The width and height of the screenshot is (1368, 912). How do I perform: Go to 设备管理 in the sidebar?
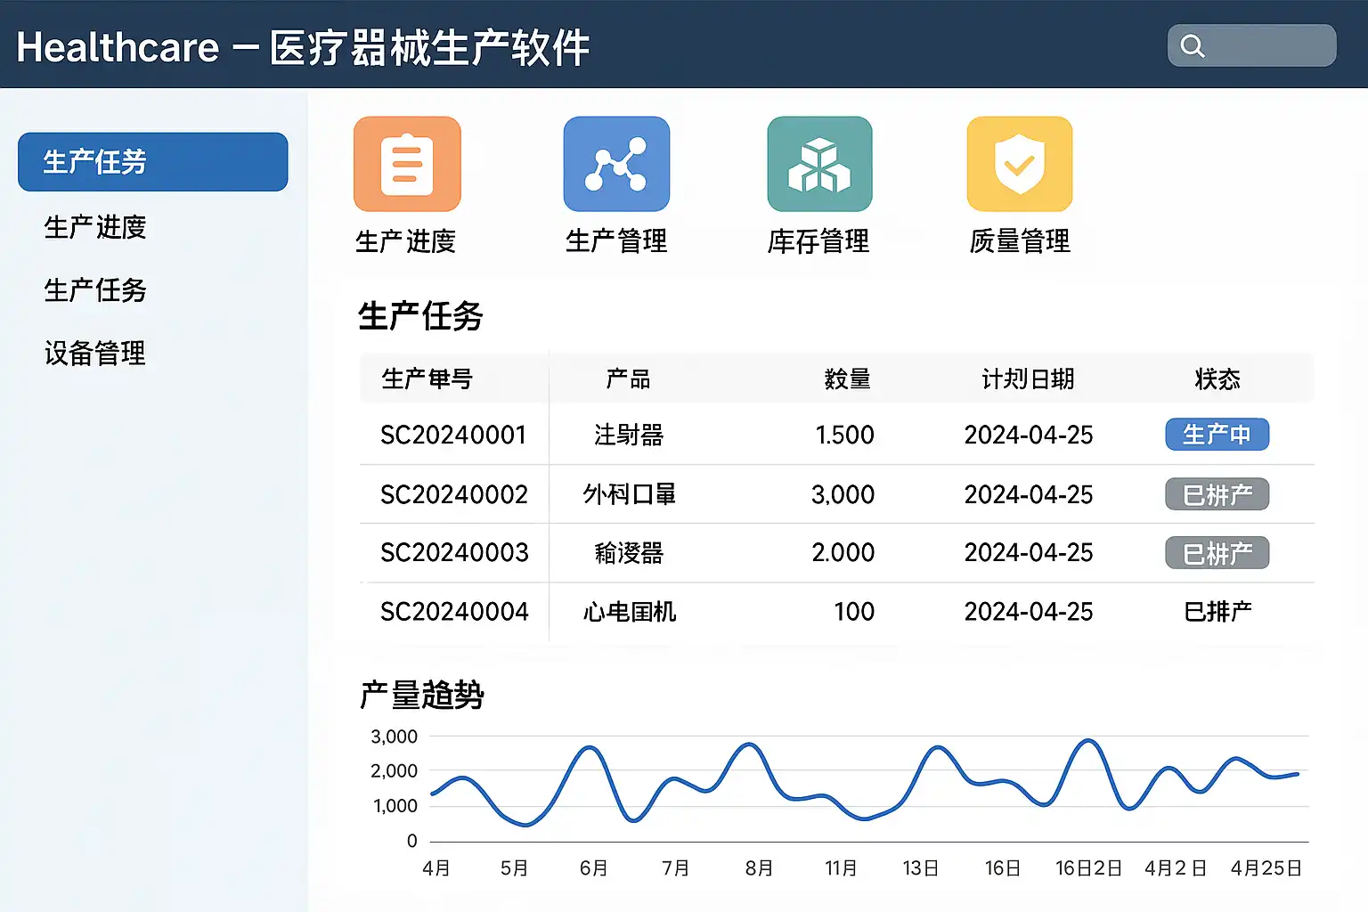click(x=95, y=354)
